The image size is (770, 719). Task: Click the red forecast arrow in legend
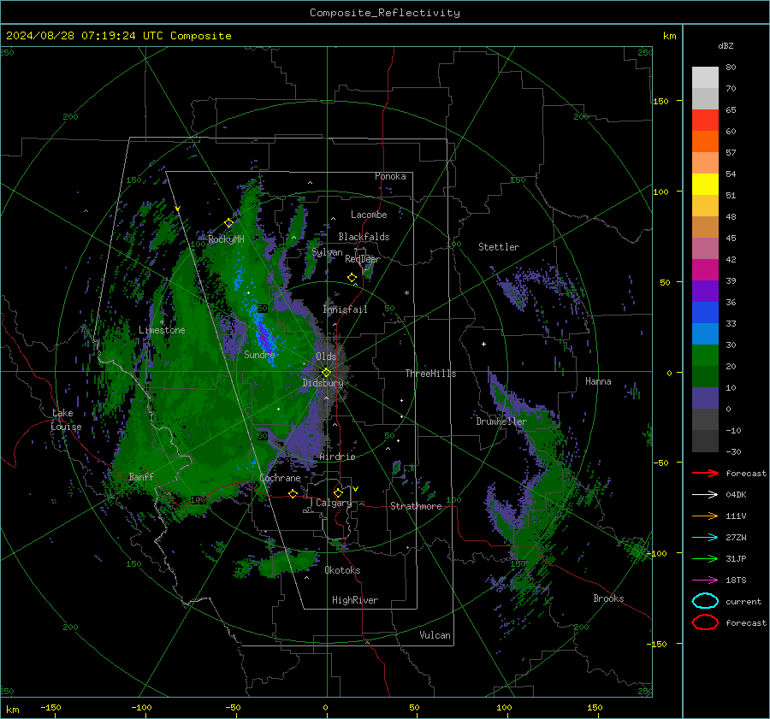(705, 473)
